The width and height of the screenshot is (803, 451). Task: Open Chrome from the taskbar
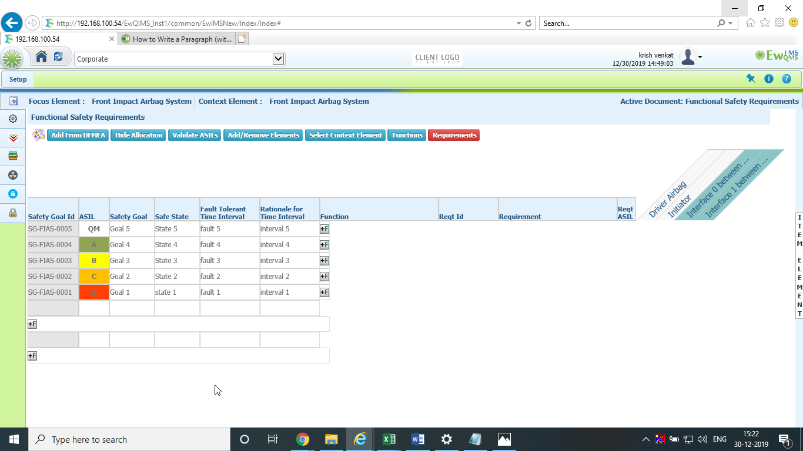coord(303,439)
